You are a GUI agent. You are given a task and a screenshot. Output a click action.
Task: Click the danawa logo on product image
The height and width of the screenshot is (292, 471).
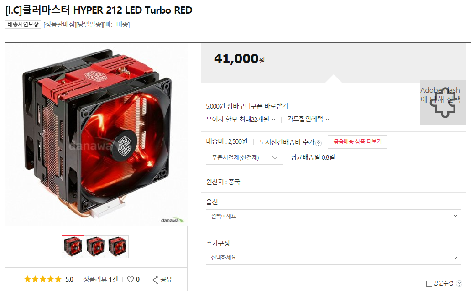pos(173,220)
